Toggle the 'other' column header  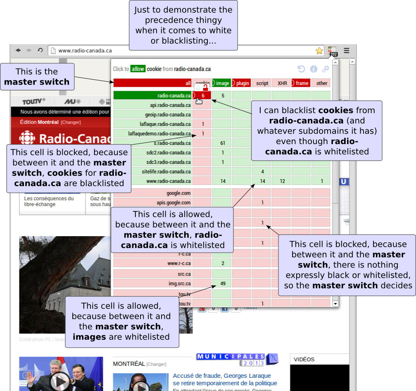pos(321,83)
